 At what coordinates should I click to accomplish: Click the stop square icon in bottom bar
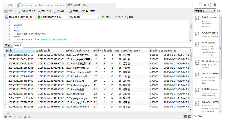tap(29, 117)
